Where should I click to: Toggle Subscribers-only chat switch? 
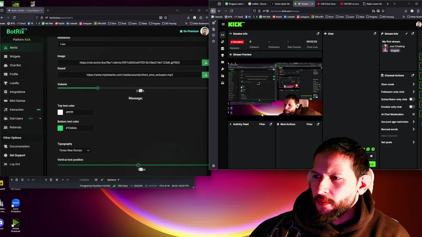(412, 99)
